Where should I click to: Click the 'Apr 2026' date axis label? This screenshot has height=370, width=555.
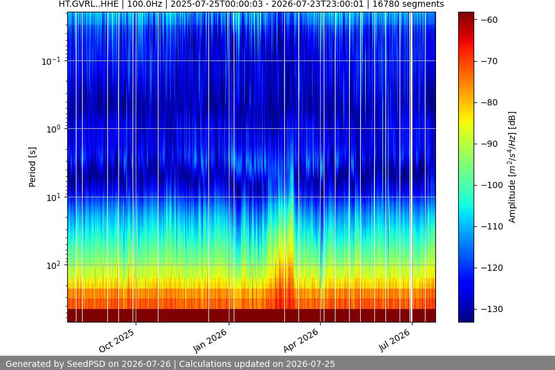(x=301, y=340)
